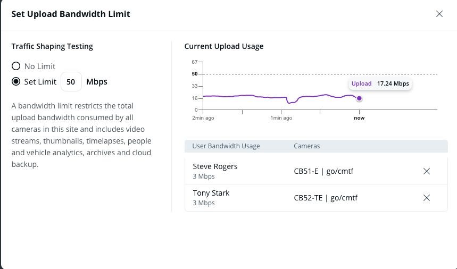Click the Upload 17.24 Mbps tooltip
457x269 pixels.
(x=380, y=83)
